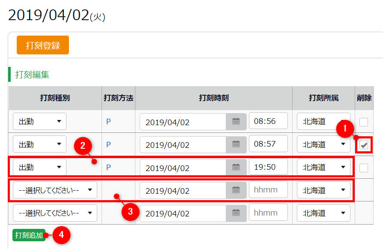Check delete box for 08:56 row
The height and width of the screenshot is (249, 383).
(364, 122)
